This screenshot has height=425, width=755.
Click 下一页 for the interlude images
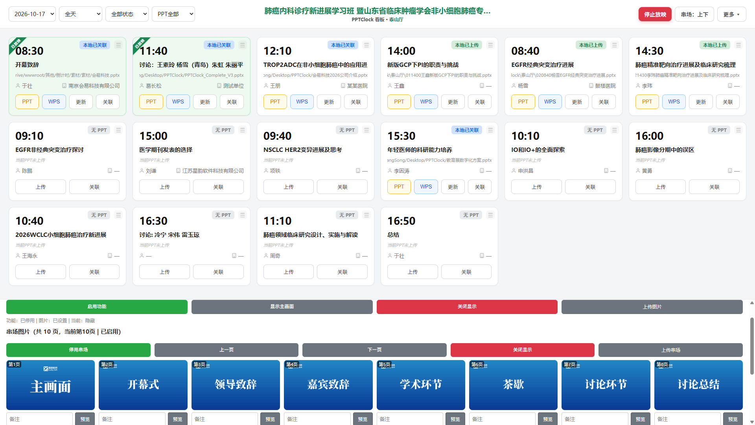pyautogui.click(x=374, y=350)
